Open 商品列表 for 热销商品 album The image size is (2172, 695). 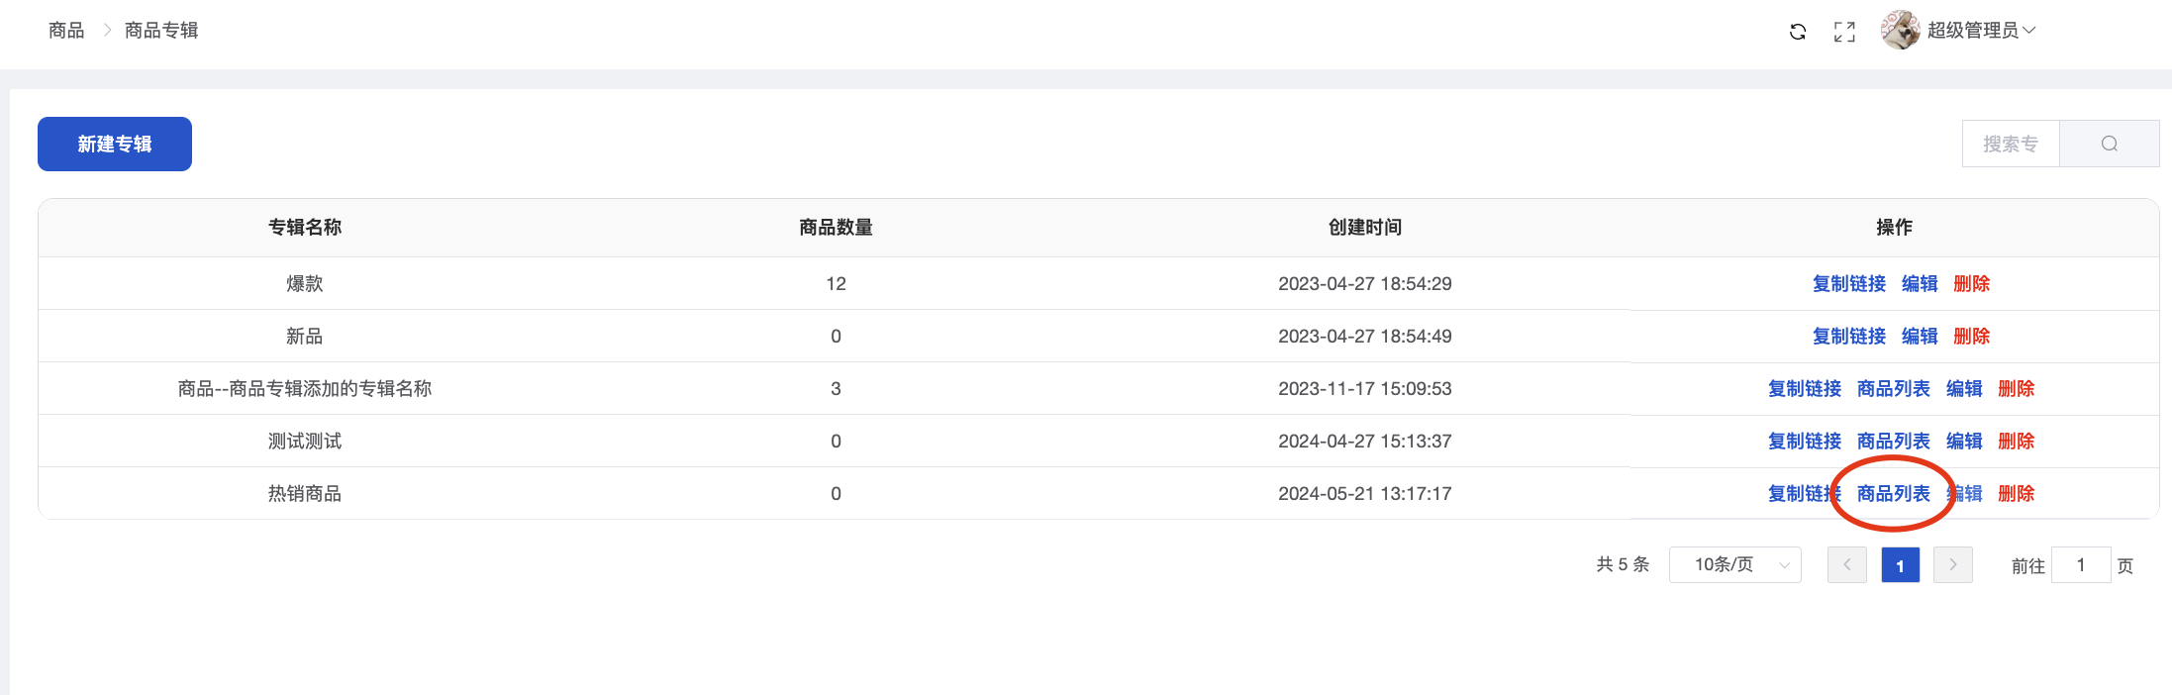(1893, 494)
